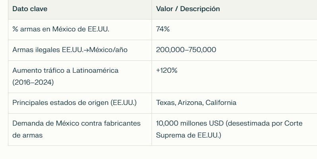317x159 pixels.
Task: Select the "Principales estados de origen (EE.UU.)" cell
Action: point(74,103)
